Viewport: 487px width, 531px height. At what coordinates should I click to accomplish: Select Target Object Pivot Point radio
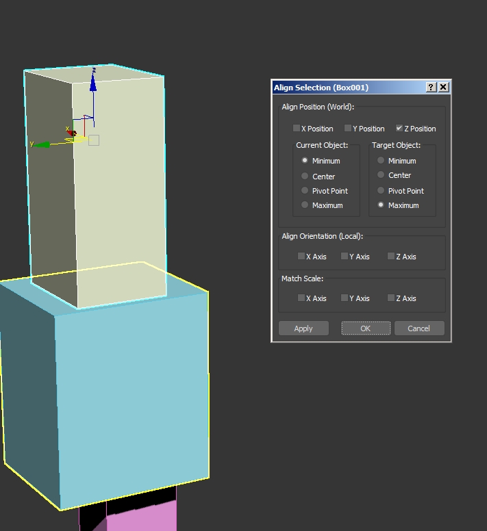coord(382,191)
